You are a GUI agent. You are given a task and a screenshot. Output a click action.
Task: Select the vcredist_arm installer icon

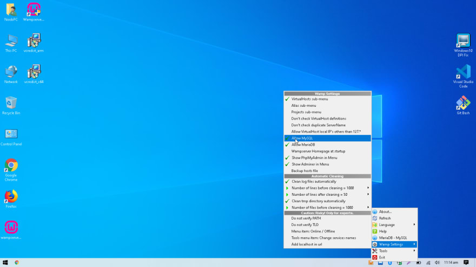[x=34, y=43]
